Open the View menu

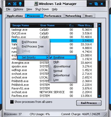pyautogui.click(x=29, y=9)
